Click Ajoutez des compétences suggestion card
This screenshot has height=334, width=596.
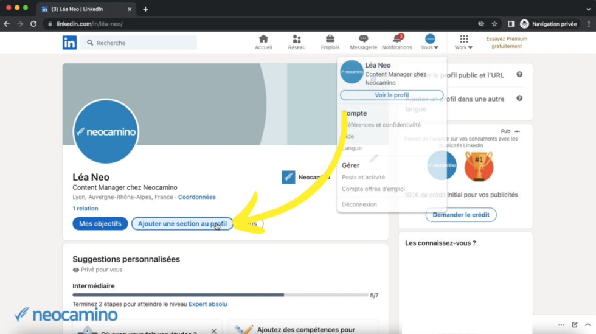[x=303, y=327]
